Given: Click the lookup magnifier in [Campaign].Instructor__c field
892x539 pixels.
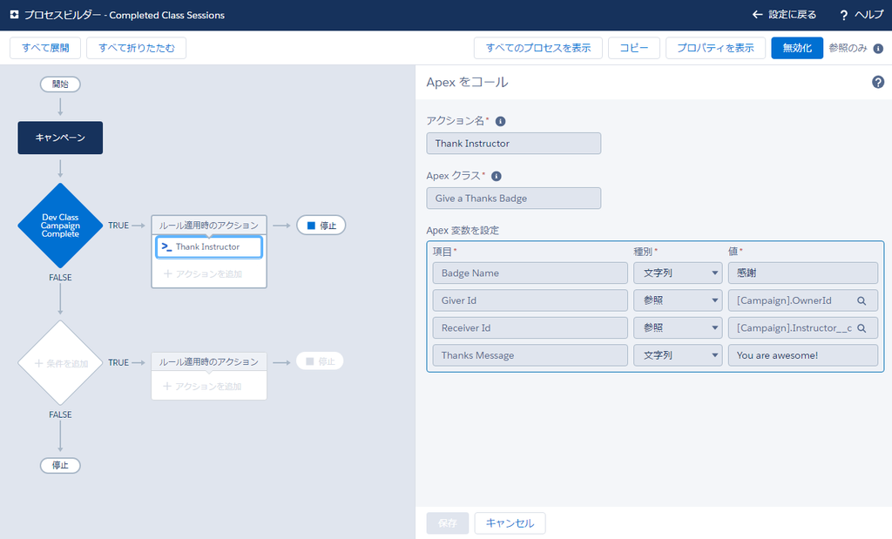Looking at the screenshot, I should point(862,328).
